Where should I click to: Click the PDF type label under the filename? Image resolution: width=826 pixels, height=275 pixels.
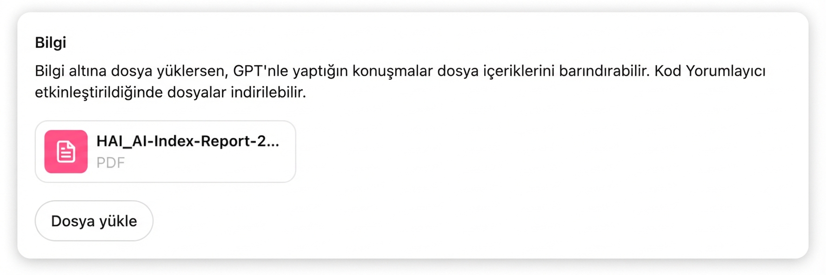coord(111,163)
